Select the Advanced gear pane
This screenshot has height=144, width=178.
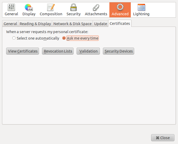tap(120, 10)
